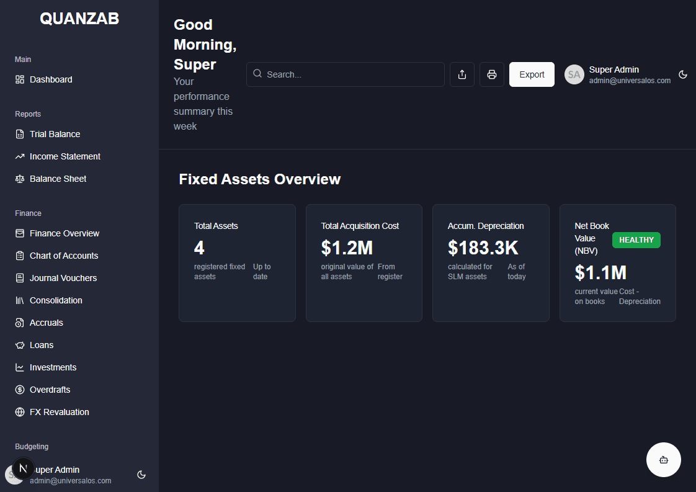
Task: Click the Investments line chart icon
Action: 19,367
